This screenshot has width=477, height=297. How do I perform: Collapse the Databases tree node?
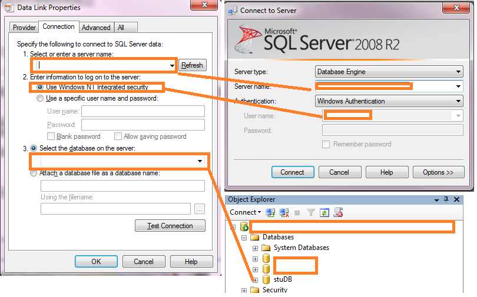point(244,238)
